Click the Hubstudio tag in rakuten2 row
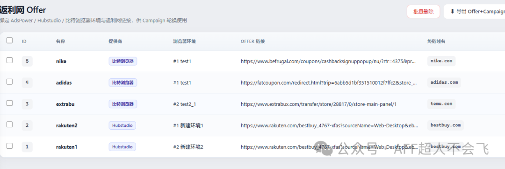The image size is (505, 169). [x=123, y=125]
